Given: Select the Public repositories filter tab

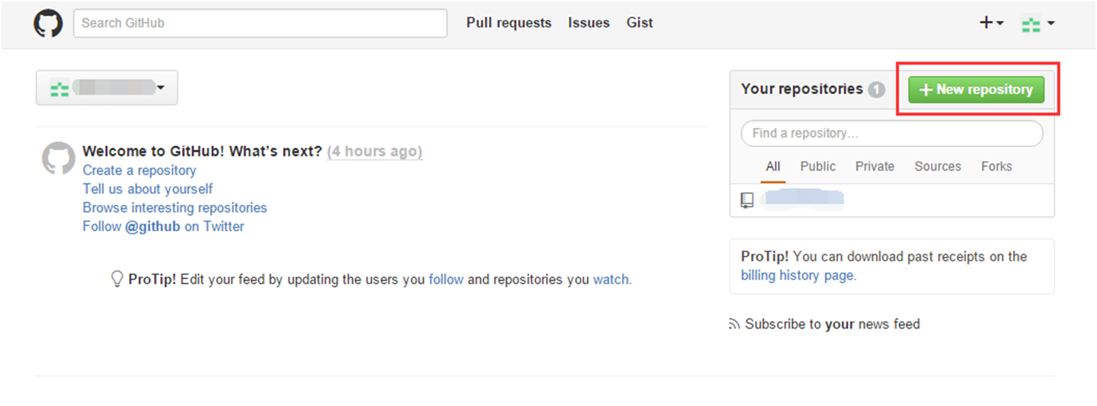Looking at the screenshot, I should pyautogui.click(x=817, y=167).
